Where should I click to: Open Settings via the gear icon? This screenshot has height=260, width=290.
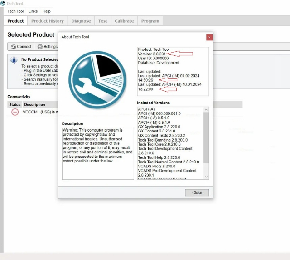[x=40, y=46]
